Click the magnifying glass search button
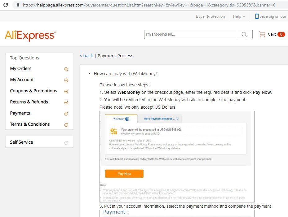The width and height of the screenshot is (288, 217). 245,34
